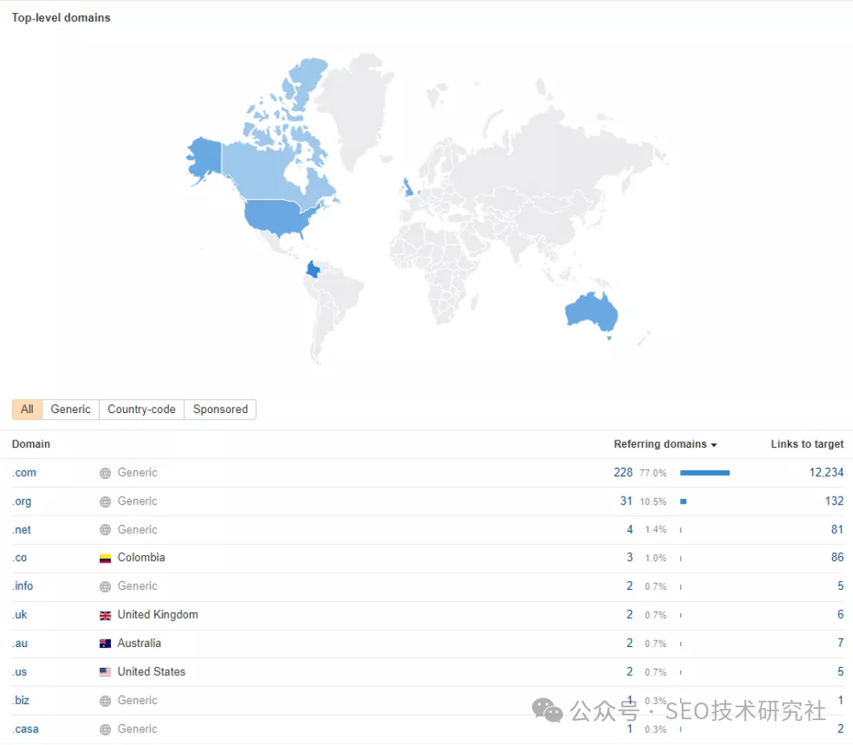Open the .info domain link
853x745 pixels.
click(x=23, y=586)
